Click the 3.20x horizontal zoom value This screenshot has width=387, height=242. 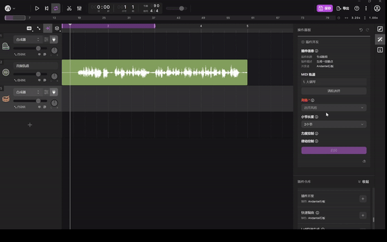355,18
